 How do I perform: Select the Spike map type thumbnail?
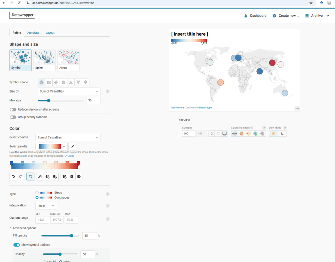coord(45,60)
